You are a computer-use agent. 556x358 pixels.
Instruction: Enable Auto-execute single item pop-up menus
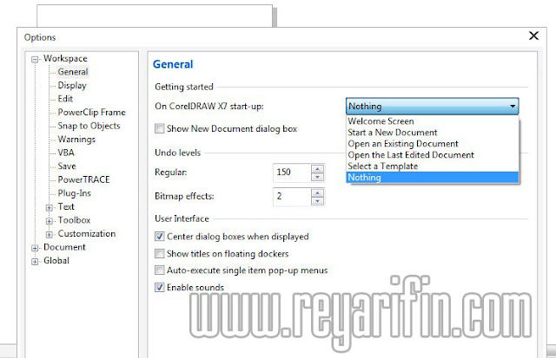[x=160, y=270]
